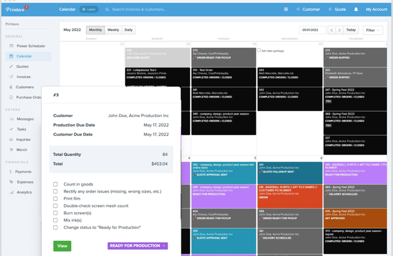Open Analytics in the sidebar

click(x=24, y=192)
